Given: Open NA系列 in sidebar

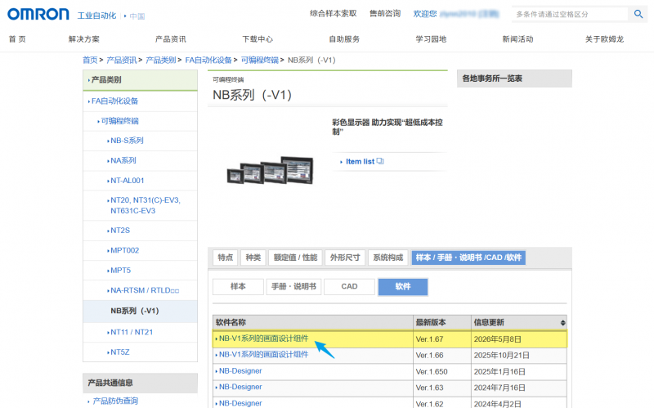Looking at the screenshot, I should click(x=123, y=160).
